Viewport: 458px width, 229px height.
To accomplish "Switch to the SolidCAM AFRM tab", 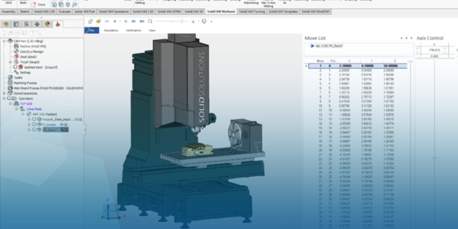I will click(169, 12).
